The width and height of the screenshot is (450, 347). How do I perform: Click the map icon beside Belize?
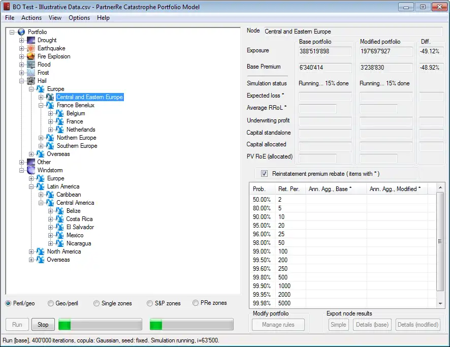(60, 211)
